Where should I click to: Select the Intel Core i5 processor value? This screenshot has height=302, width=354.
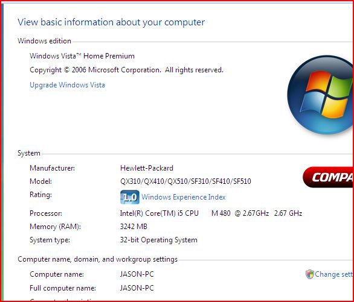pos(211,213)
